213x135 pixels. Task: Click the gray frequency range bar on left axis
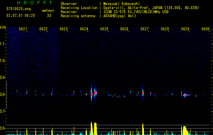click(x=6, y=95)
